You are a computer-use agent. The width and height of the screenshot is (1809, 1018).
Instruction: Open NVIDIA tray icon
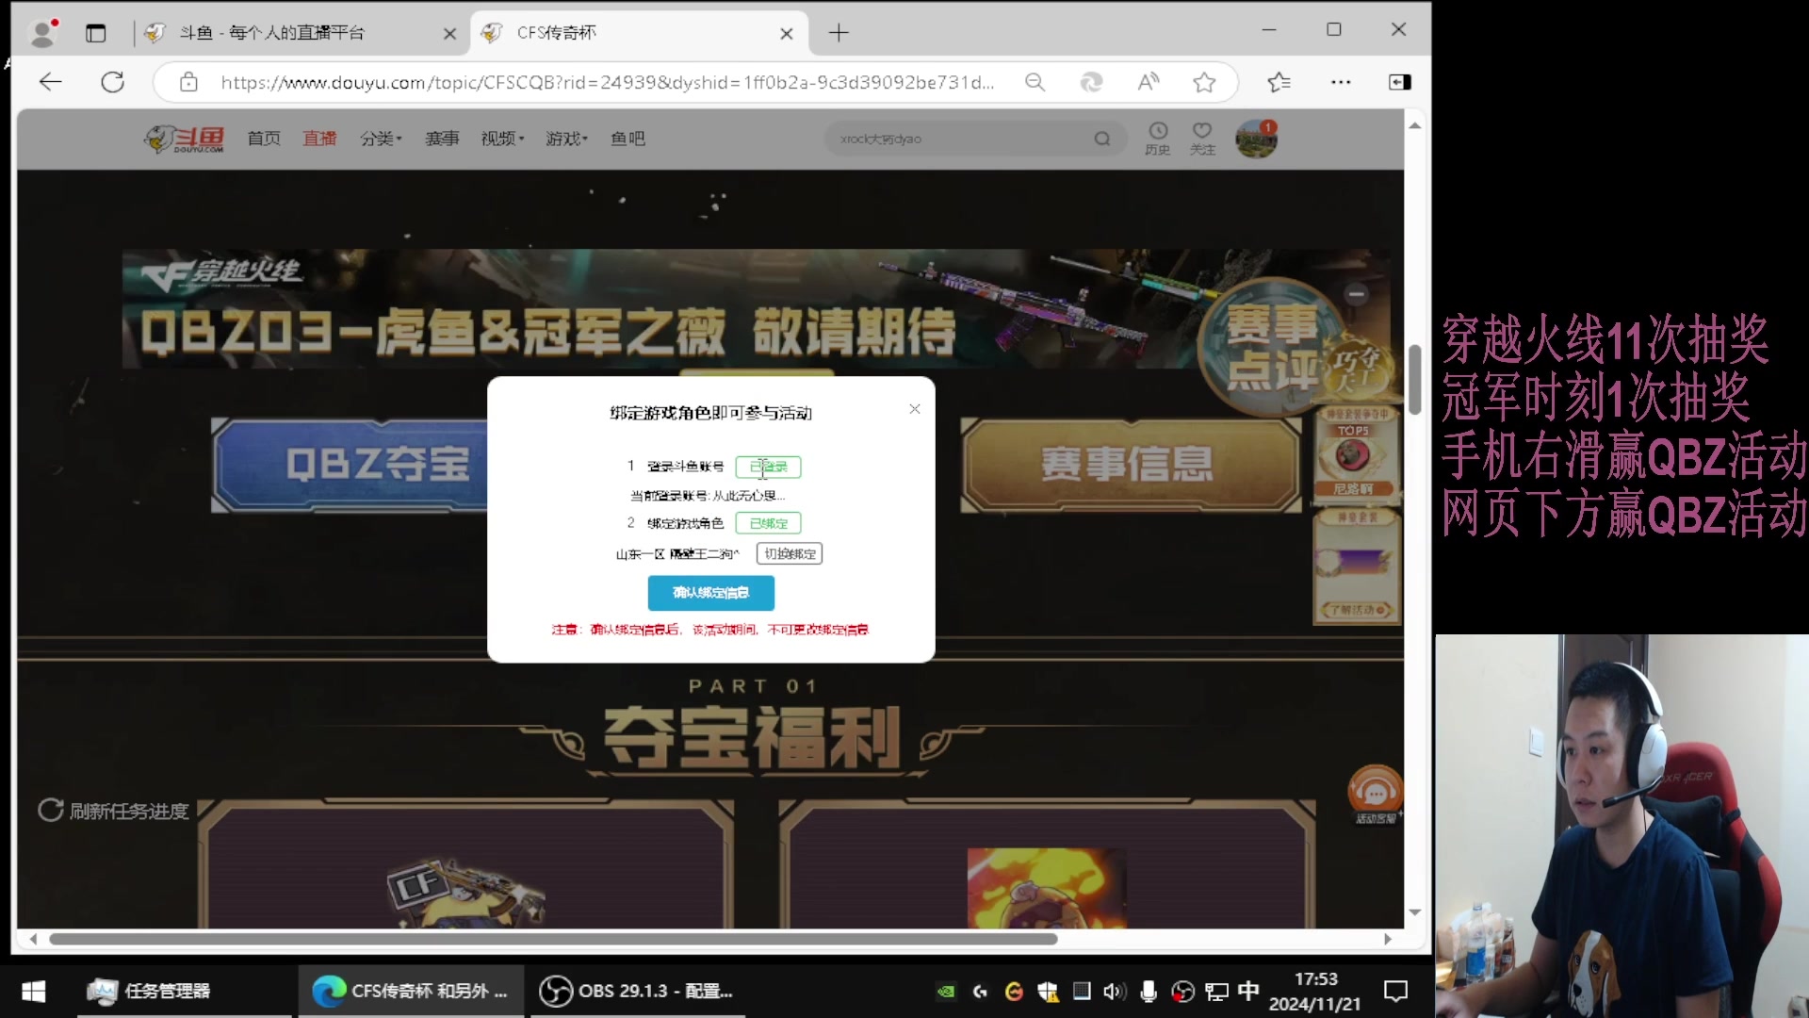(x=946, y=992)
